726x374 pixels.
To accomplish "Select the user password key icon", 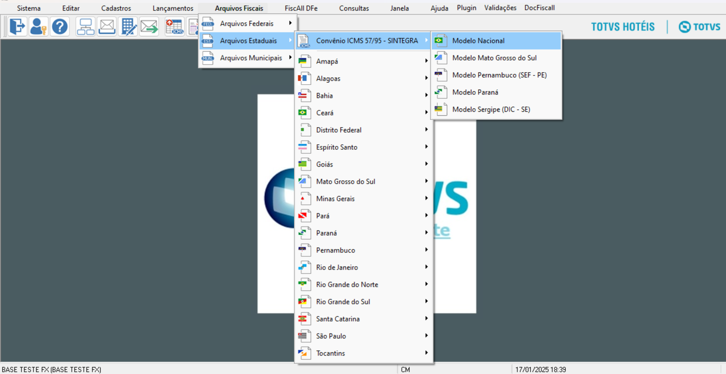I will pos(38,26).
